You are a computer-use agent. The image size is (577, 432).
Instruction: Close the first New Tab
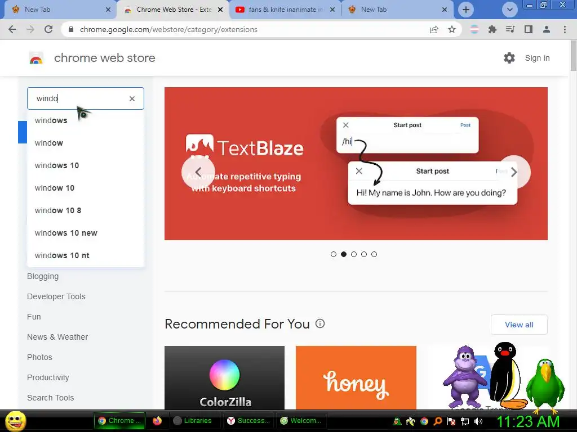click(x=108, y=10)
